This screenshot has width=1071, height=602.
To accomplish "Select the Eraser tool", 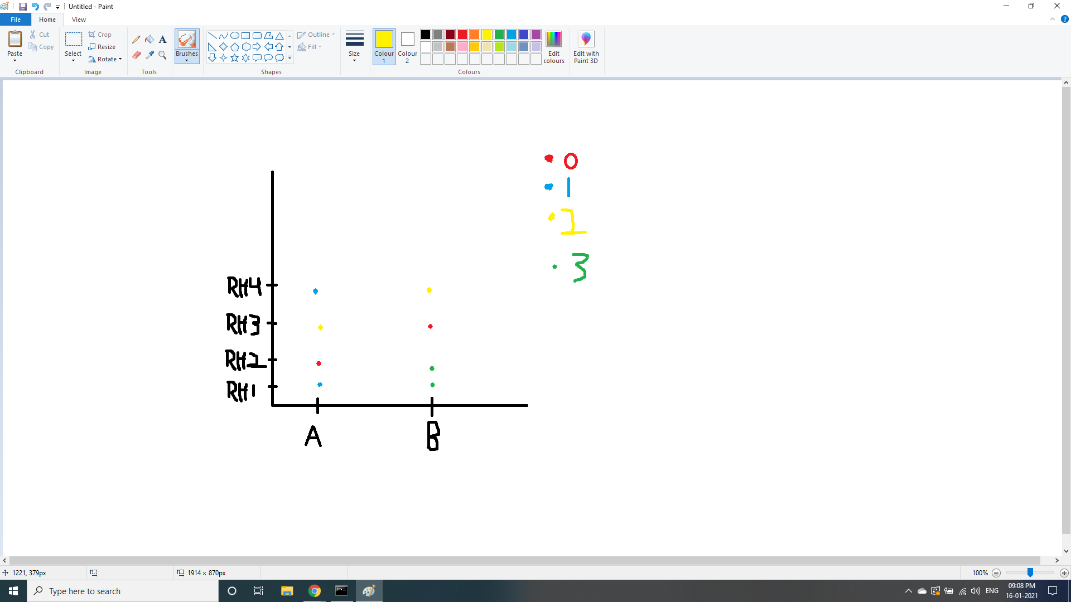I will [136, 55].
